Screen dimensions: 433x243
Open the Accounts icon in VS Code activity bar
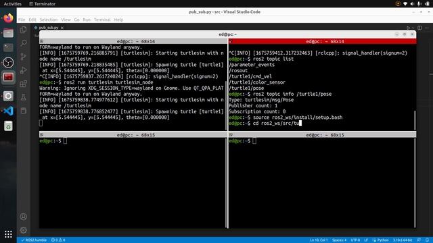[x=24, y=217]
